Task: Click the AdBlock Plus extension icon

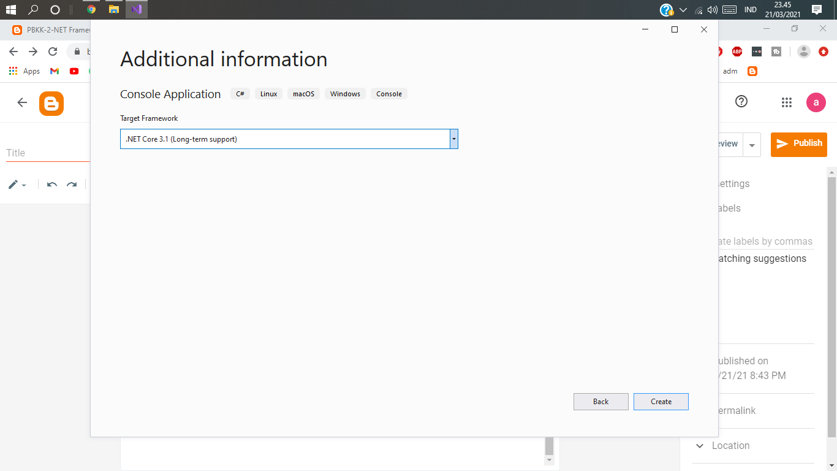Action: pos(737,52)
